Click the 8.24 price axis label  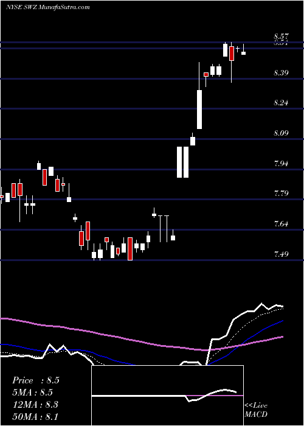(281, 103)
